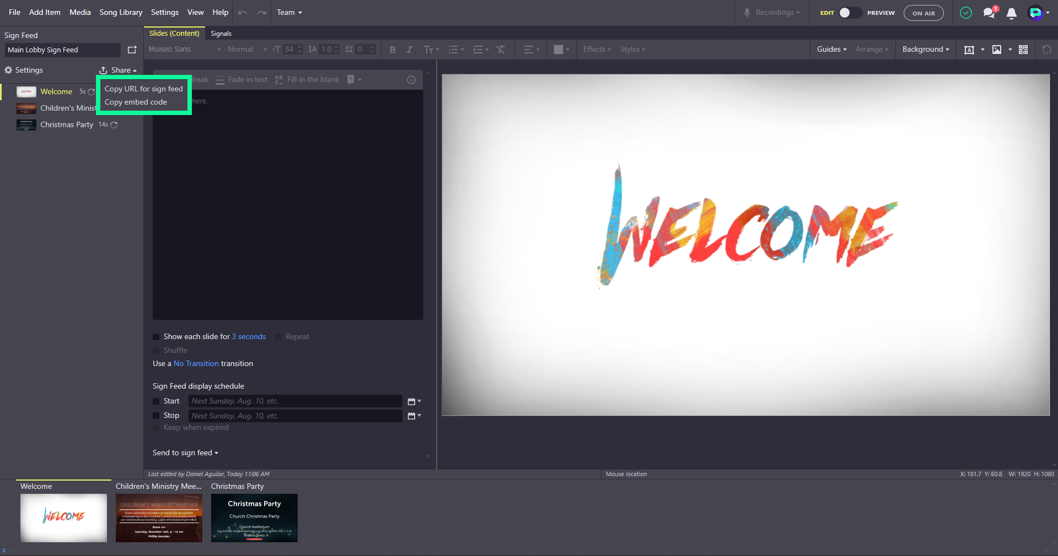Open the indent options icon
The height and width of the screenshot is (556, 1058).
[x=481, y=50]
